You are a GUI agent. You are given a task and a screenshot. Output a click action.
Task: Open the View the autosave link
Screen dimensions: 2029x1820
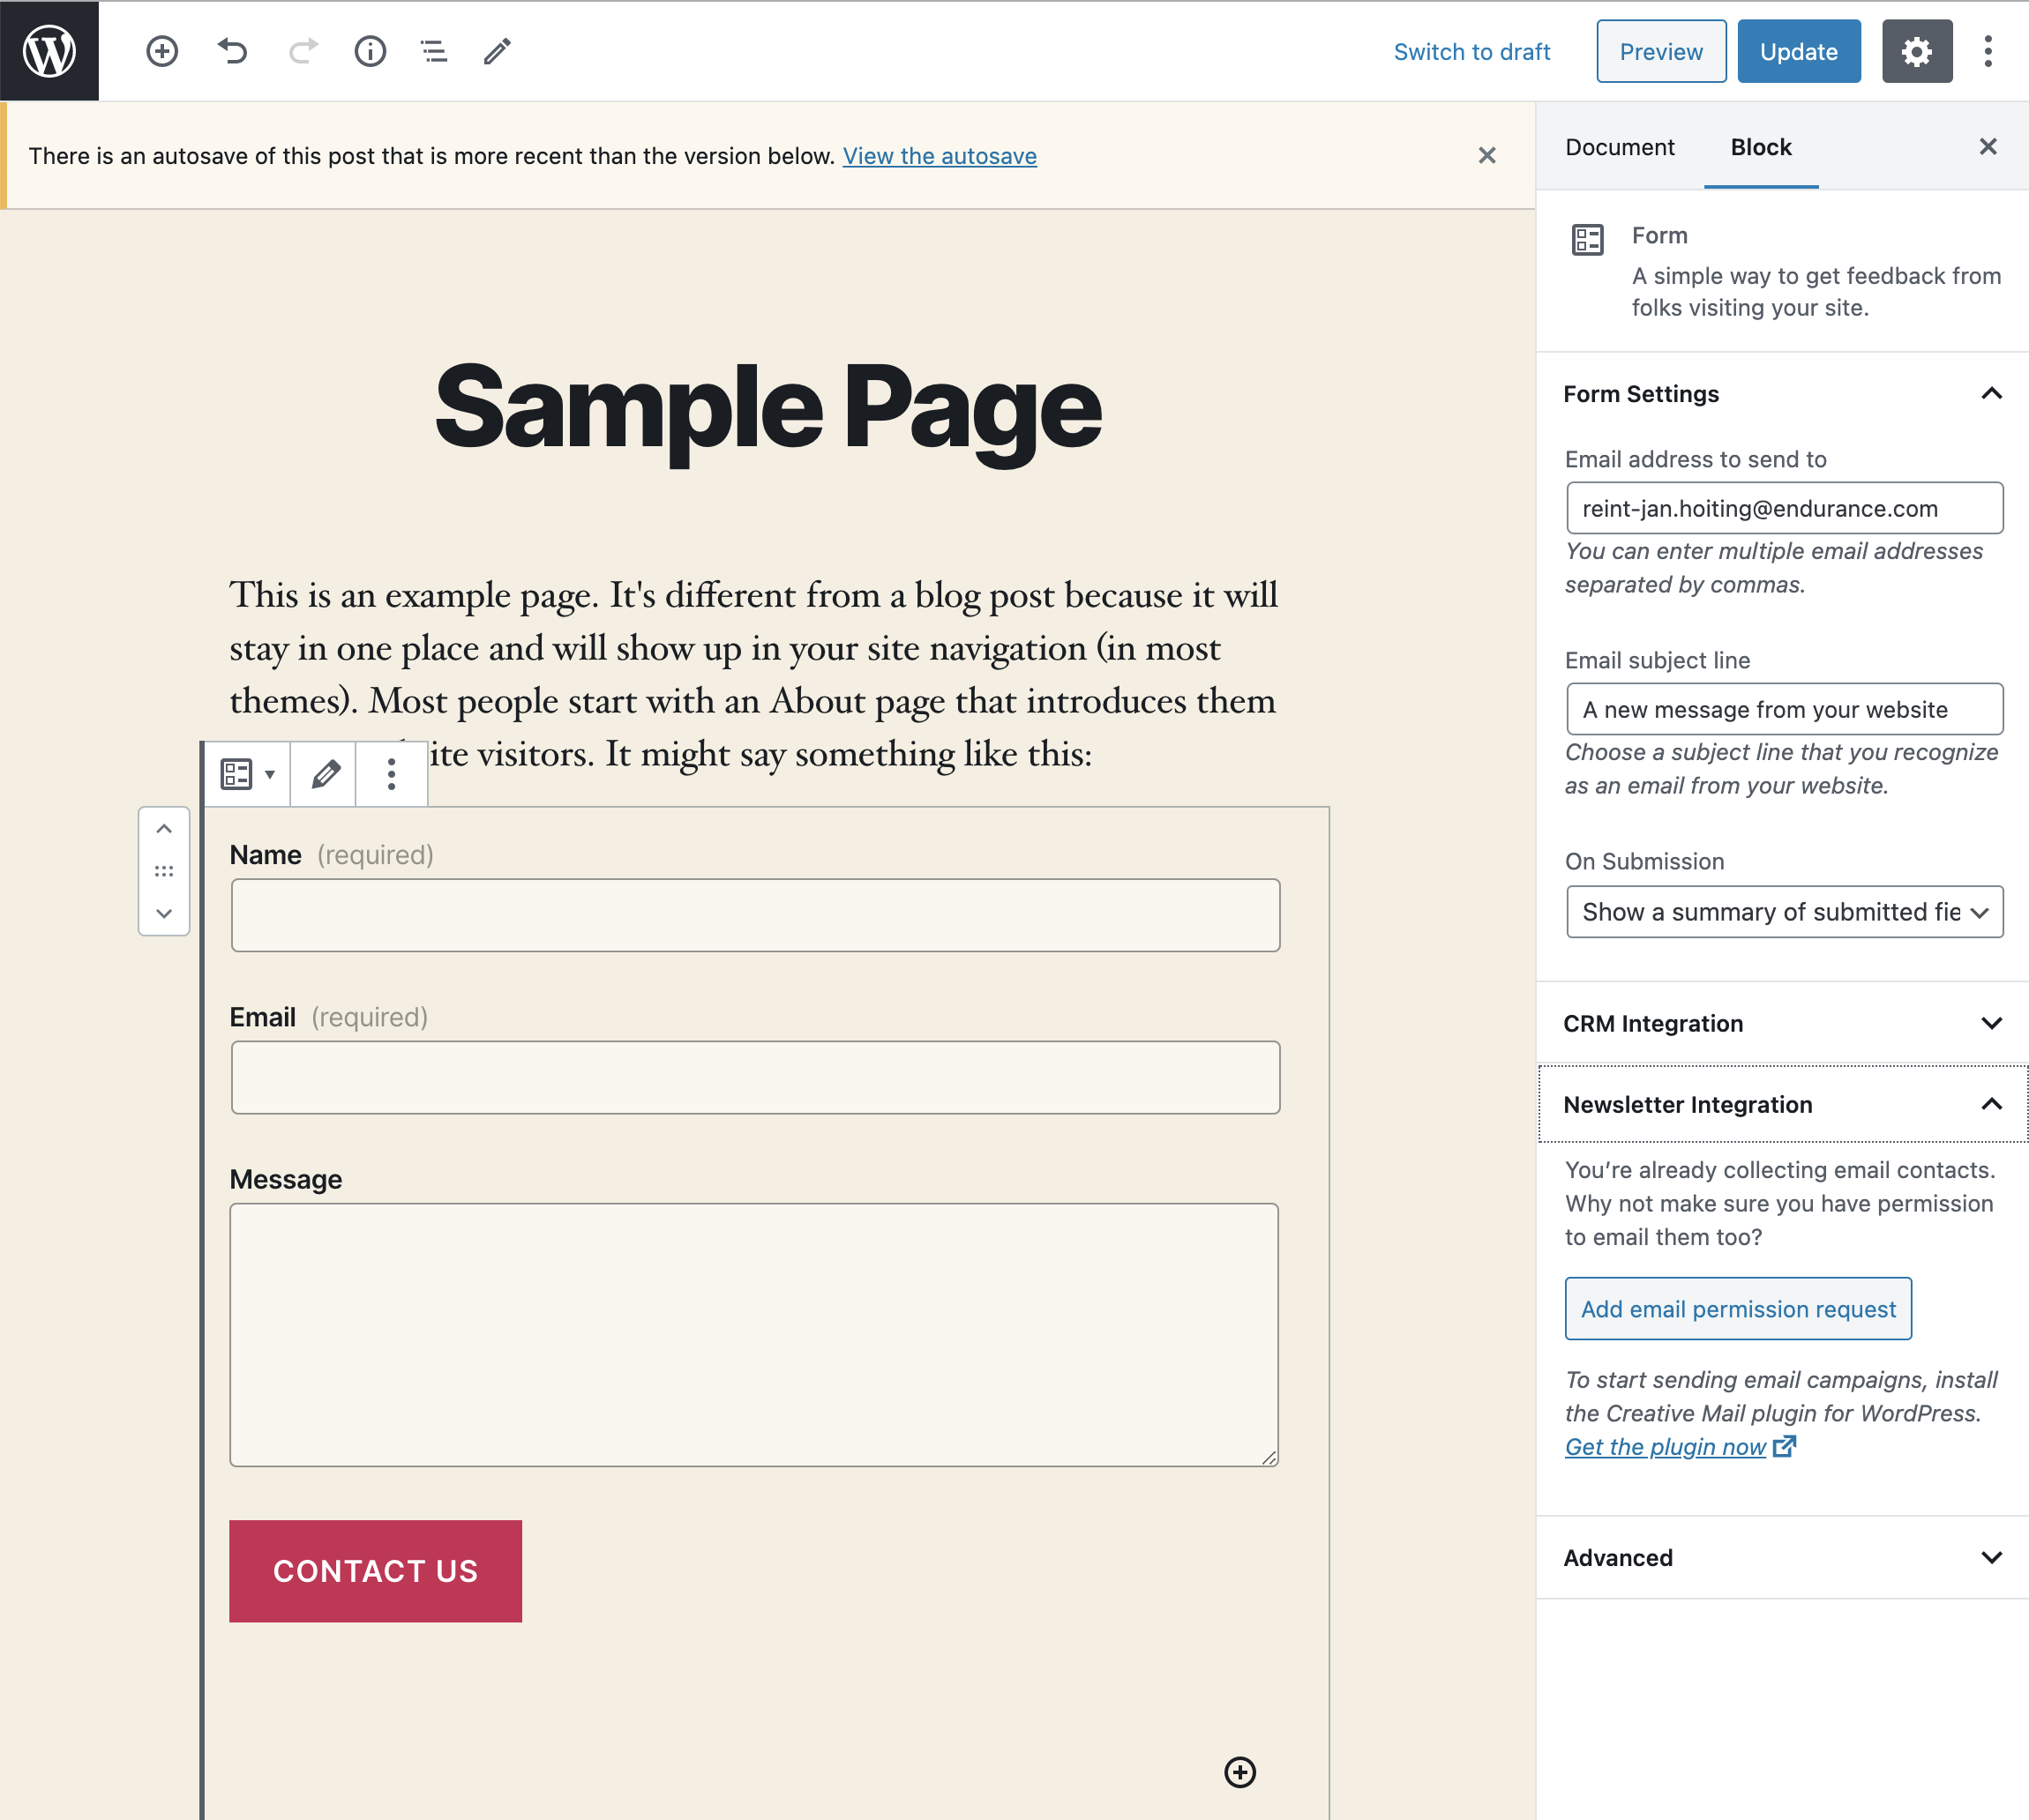[x=939, y=156]
